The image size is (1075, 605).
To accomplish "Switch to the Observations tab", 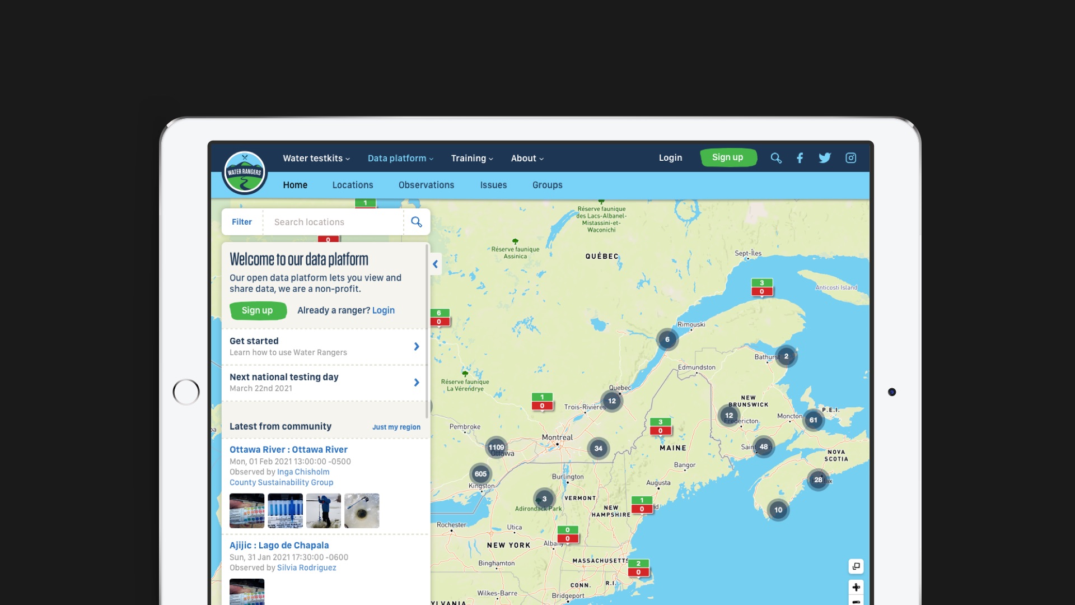I will [427, 185].
